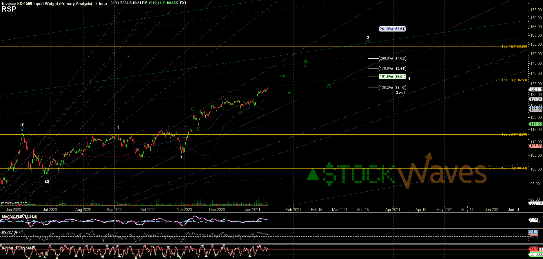
Task: Click the 123.20 price axis tag
Action: point(535,110)
